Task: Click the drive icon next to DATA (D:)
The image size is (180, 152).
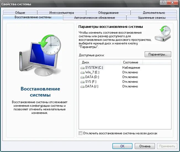Action: 83,77
